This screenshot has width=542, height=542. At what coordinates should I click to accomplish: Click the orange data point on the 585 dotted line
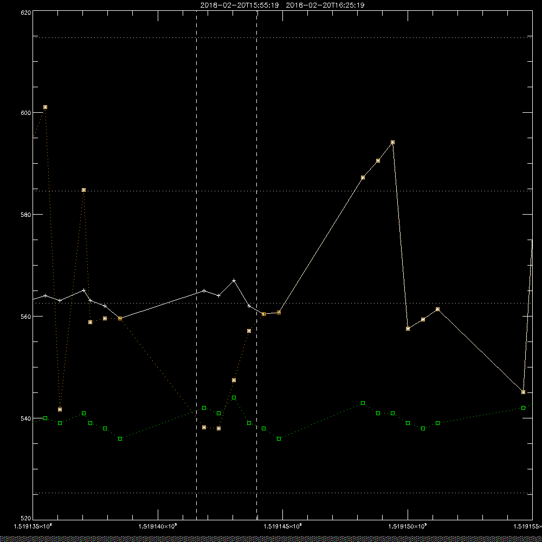click(x=83, y=190)
